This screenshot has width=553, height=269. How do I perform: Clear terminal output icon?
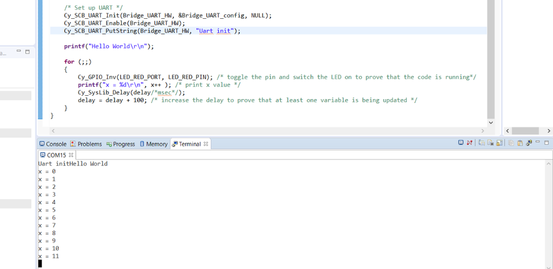pos(490,143)
